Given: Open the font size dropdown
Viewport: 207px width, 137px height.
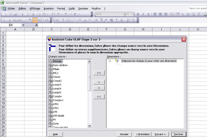Looking at the screenshot, I should point(132,14).
